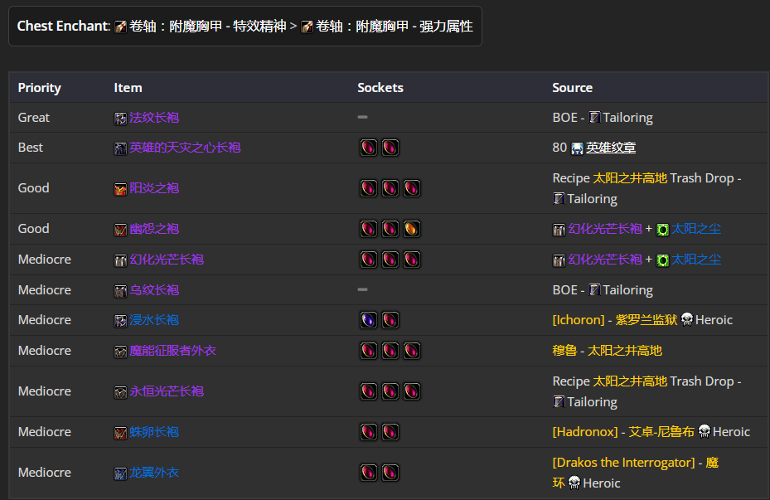770x500 pixels.
Task: Click the 'Chest Enchant' label
Action: (x=63, y=26)
